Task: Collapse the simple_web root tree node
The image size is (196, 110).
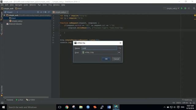Action: pos(4,15)
